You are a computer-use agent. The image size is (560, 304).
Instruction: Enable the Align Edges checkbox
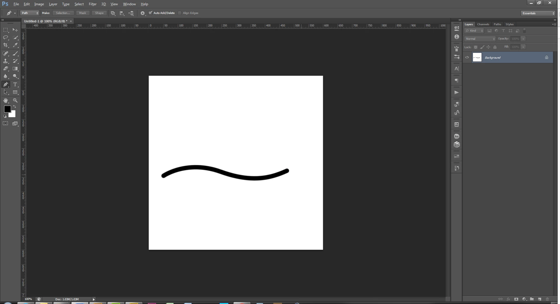(180, 13)
